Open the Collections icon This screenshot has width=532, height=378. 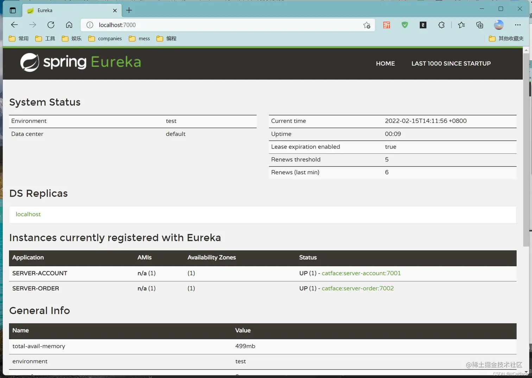[480, 25]
